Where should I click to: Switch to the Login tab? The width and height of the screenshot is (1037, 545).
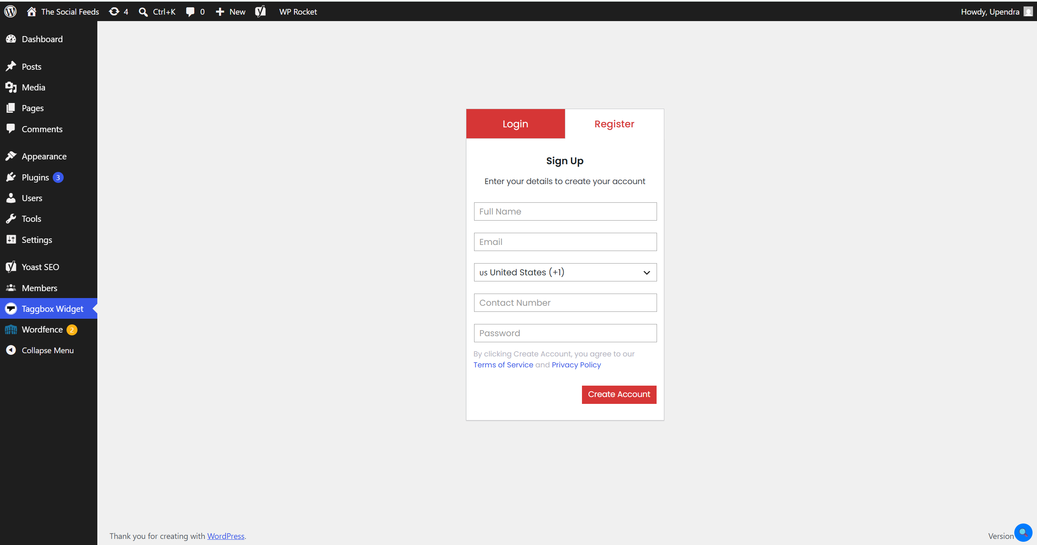pyautogui.click(x=515, y=124)
